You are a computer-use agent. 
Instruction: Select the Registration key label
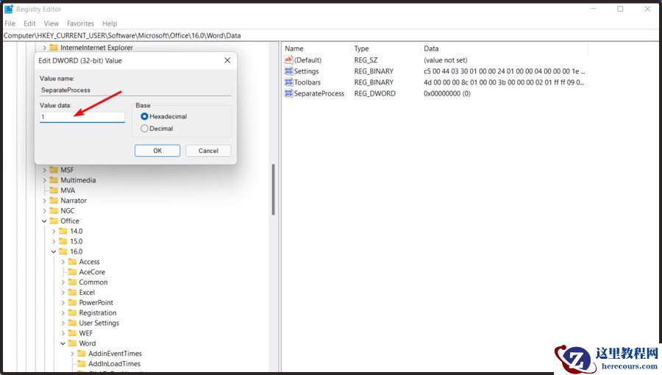coord(98,312)
